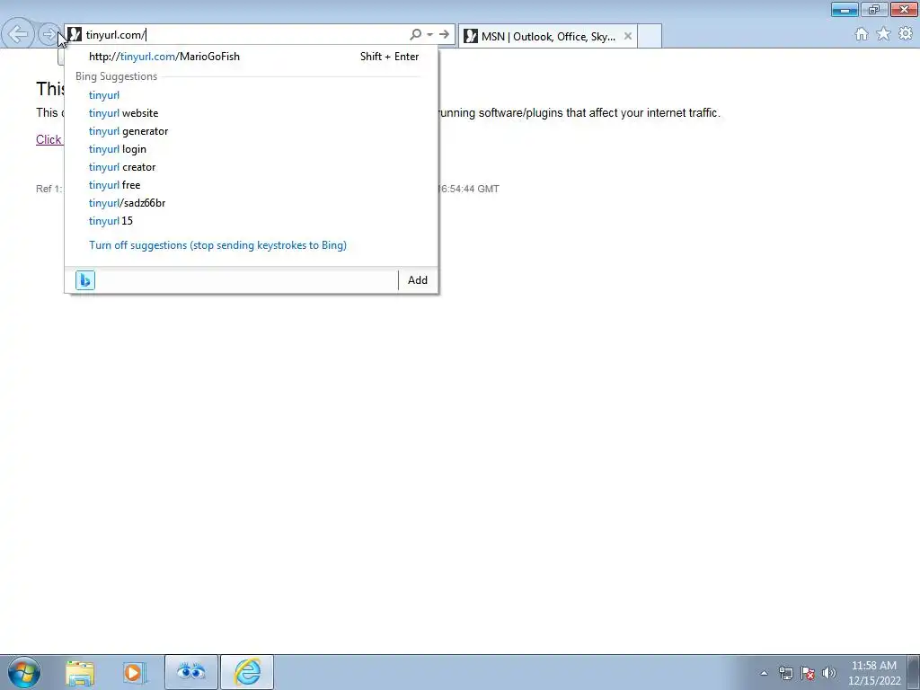Open a new blank tab
The height and width of the screenshot is (690, 920).
650,36
